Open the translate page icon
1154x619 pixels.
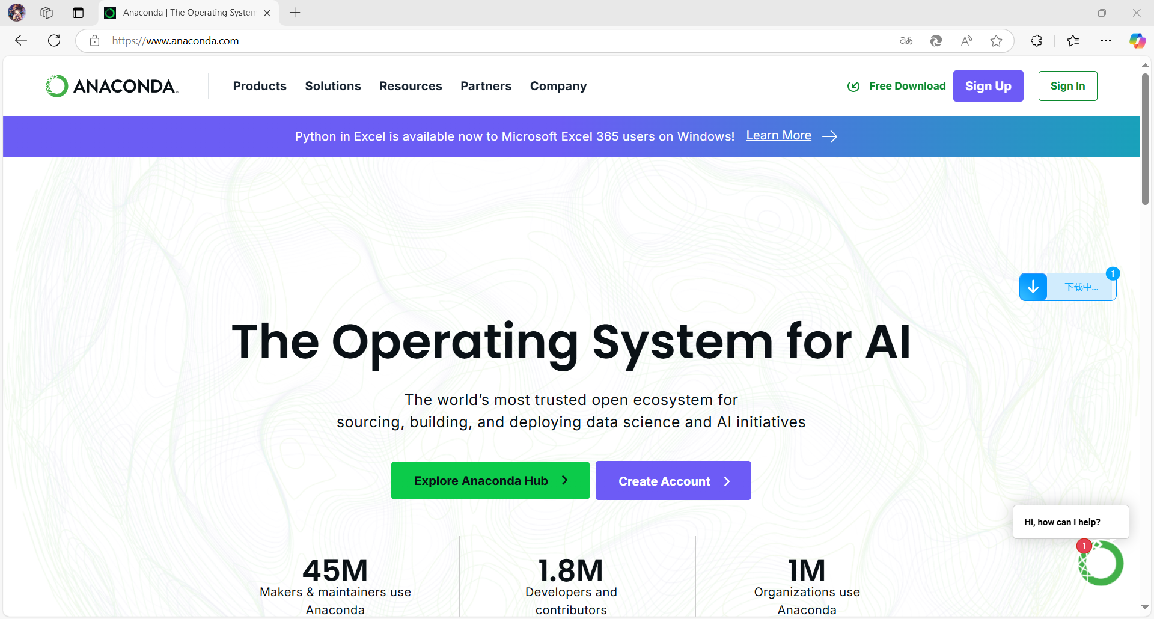coord(906,41)
